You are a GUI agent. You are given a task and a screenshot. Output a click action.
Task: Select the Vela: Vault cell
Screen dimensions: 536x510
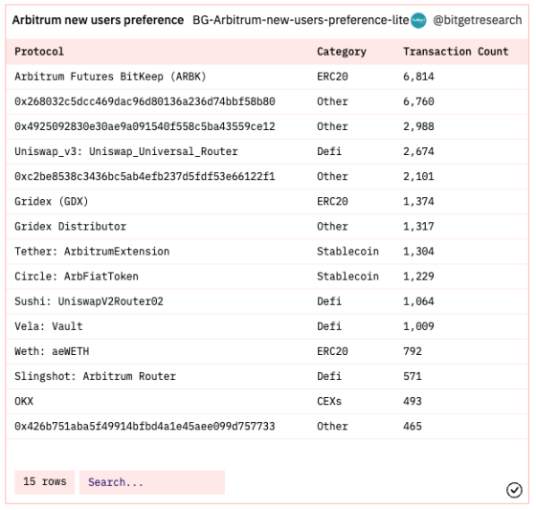pos(49,326)
